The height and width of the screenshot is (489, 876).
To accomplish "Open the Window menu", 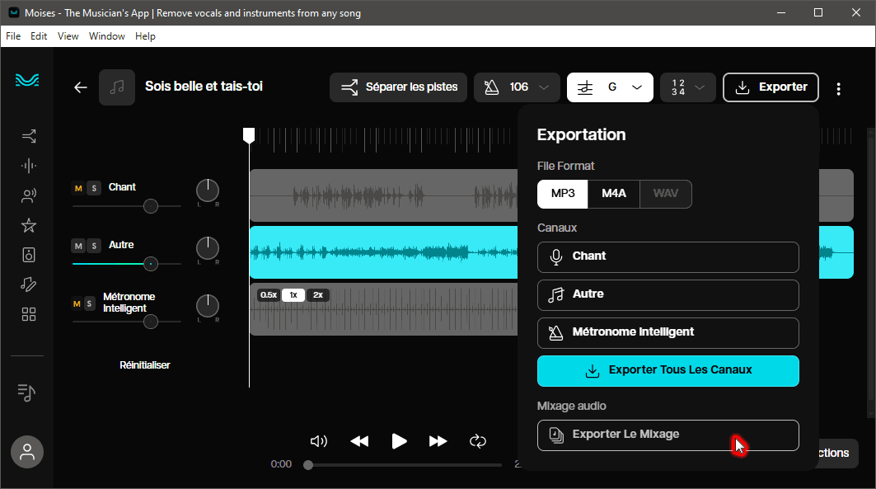I will pos(106,35).
